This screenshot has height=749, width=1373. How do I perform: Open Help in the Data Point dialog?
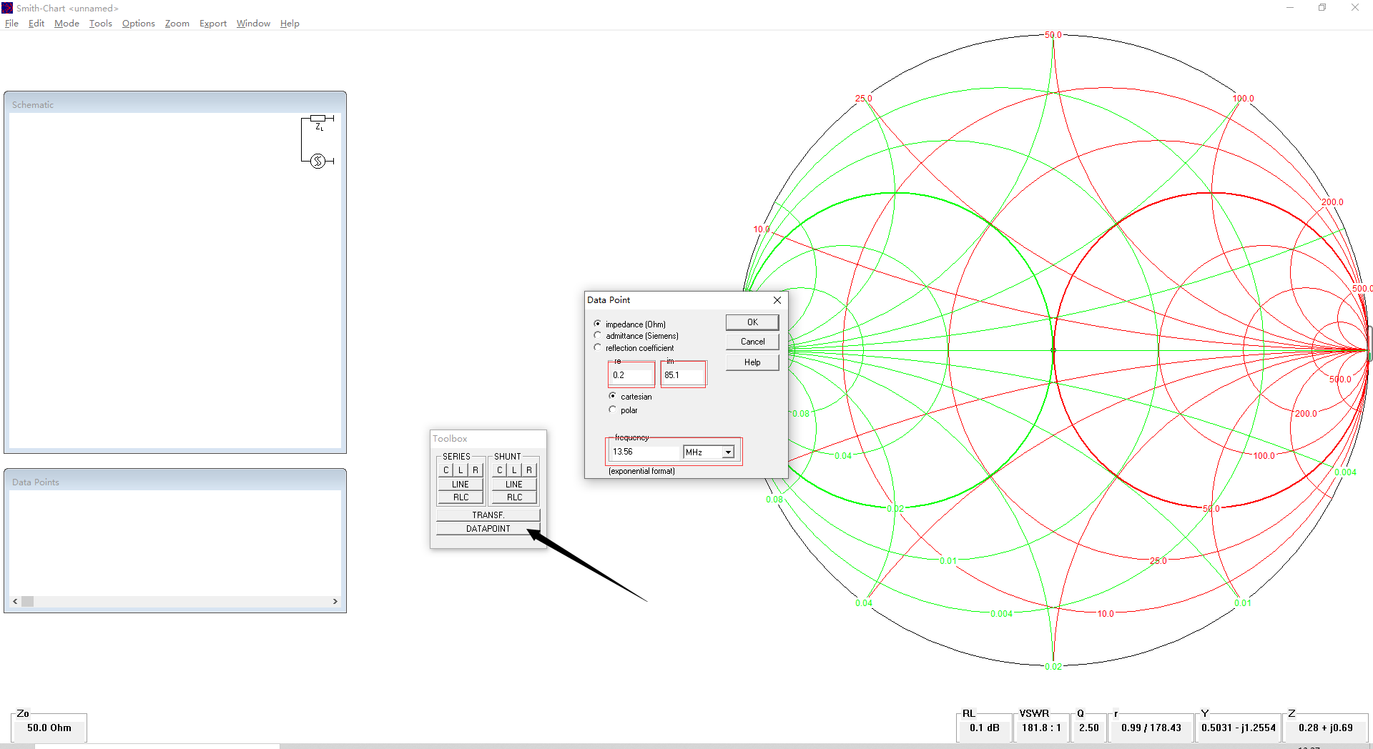pos(752,362)
